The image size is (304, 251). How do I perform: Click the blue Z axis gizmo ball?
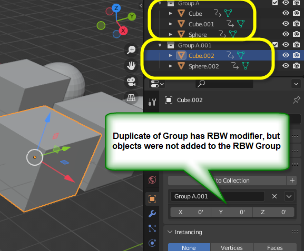pyautogui.click(x=116, y=8)
